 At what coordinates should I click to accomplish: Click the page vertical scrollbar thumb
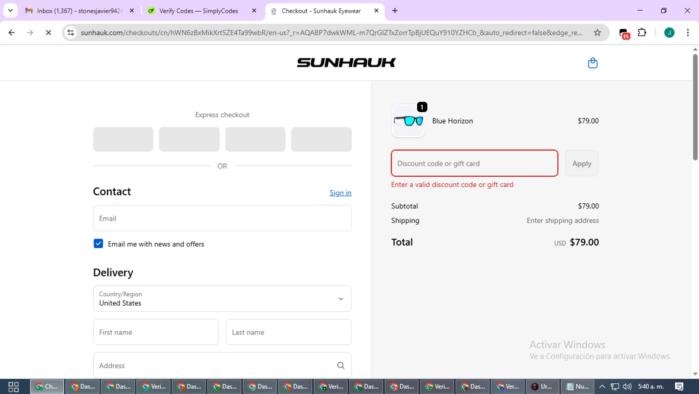[695, 107]
